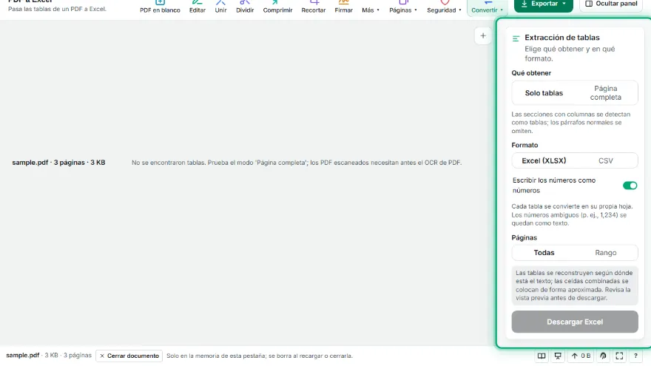Image resolution: width=651 pixels, height=366 pixels.
Task: Choose CSV format
Action: click(606, 160)
